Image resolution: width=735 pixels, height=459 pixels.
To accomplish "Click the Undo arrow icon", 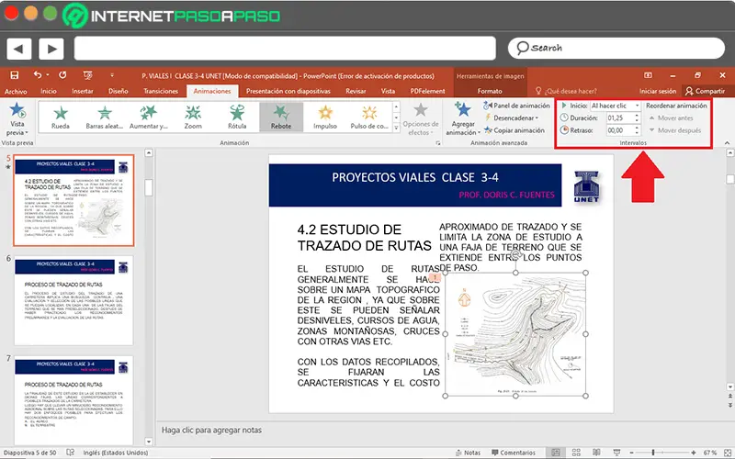I will coord(38,75).
